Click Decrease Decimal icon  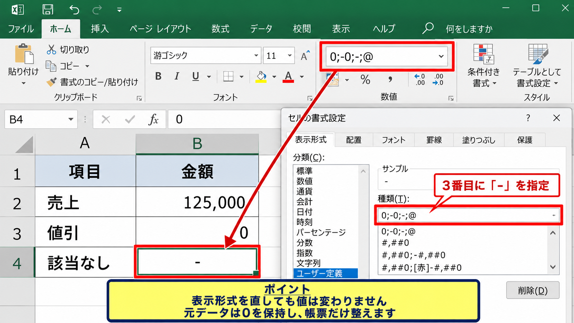pyautogui.click(x=438, y=80)
